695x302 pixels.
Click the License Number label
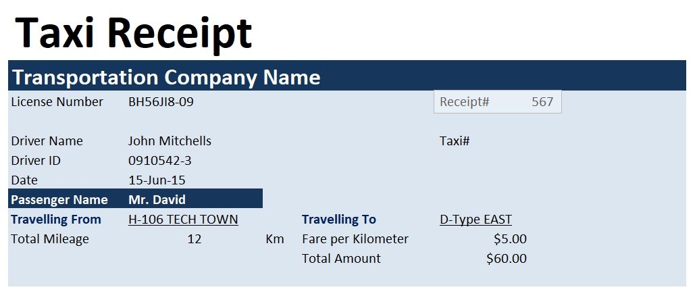57,102
